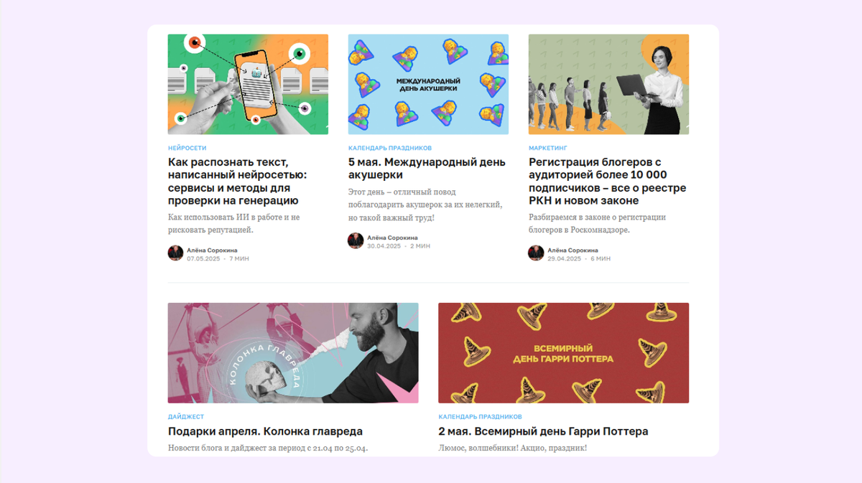Click the Колонка главреда cover image

(293, 353)
